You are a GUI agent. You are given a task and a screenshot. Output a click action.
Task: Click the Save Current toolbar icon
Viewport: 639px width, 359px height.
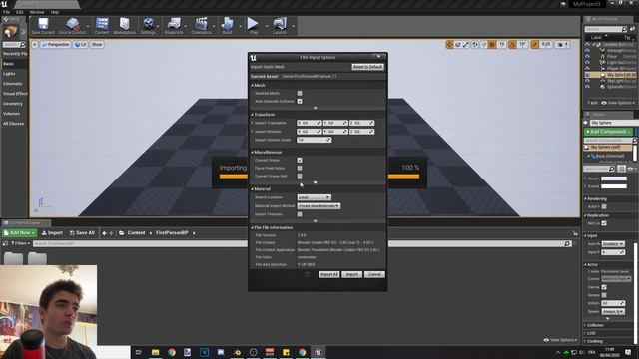[43, 25]
